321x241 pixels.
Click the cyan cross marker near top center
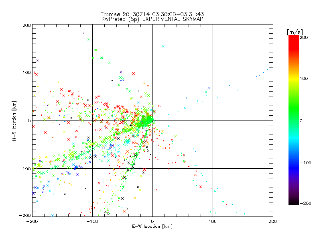pos(163,46)
